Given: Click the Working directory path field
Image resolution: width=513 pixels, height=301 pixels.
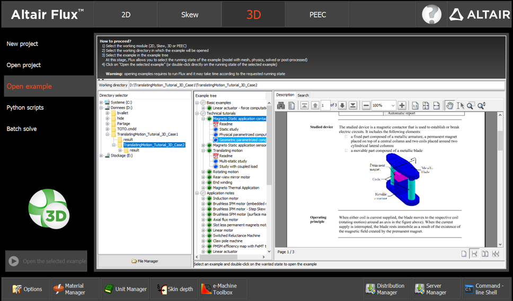Looking at the screenshot, I should (x=315, y=85).
